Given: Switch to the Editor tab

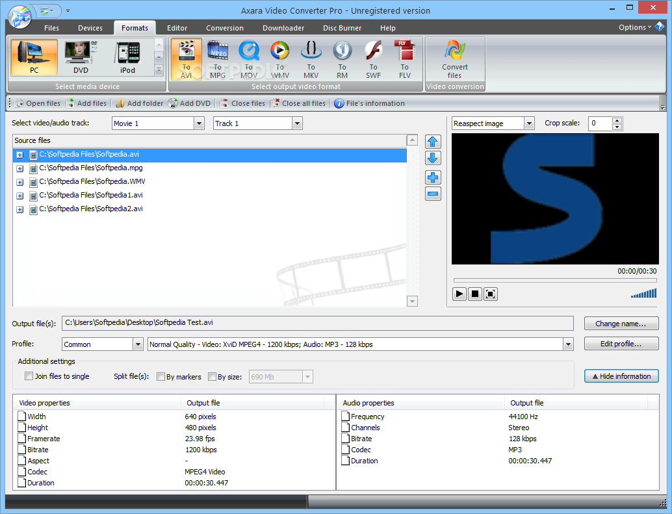Looking at the screenshot, I should [177, 28].
